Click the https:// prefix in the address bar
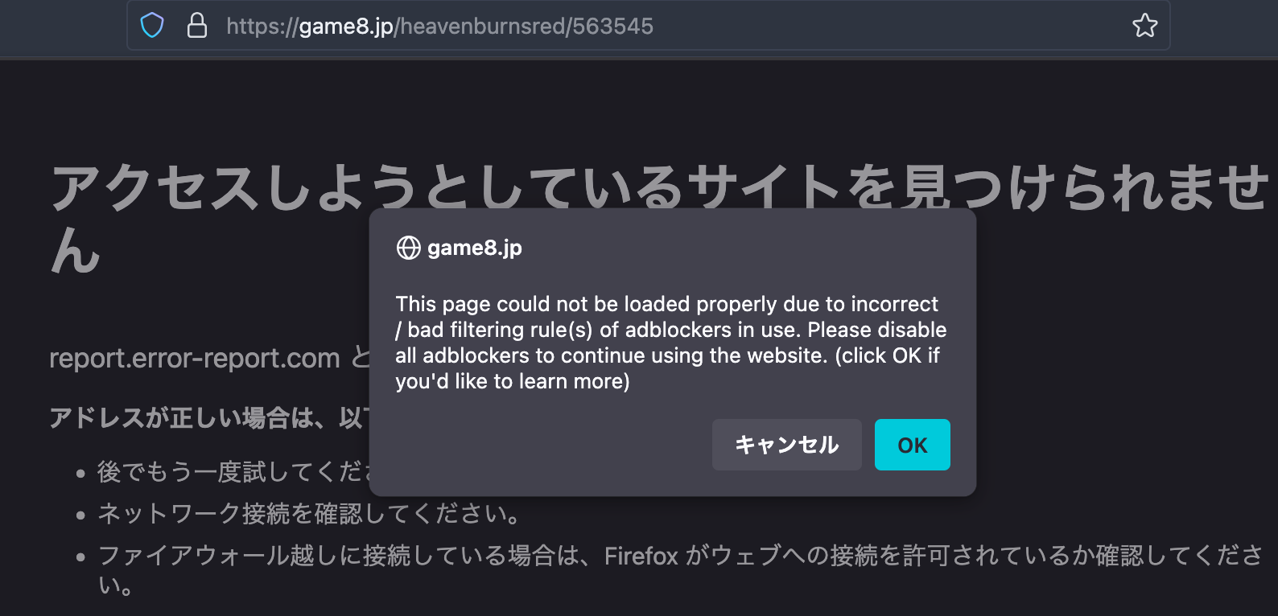This screenshot has width=1278, height=616. (x=262, y=27)
